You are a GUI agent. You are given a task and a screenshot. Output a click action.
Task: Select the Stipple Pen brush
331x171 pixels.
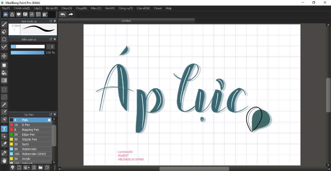point(30,140)
